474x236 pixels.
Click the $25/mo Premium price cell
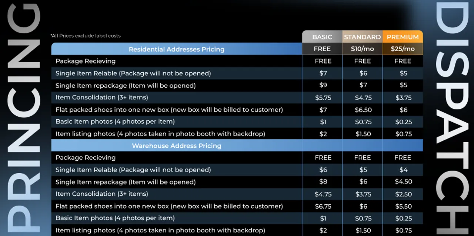pos(403,49)
